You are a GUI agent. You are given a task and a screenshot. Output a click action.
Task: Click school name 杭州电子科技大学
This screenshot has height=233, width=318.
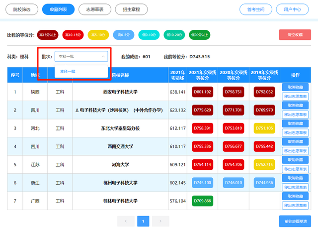pos(120,183)
